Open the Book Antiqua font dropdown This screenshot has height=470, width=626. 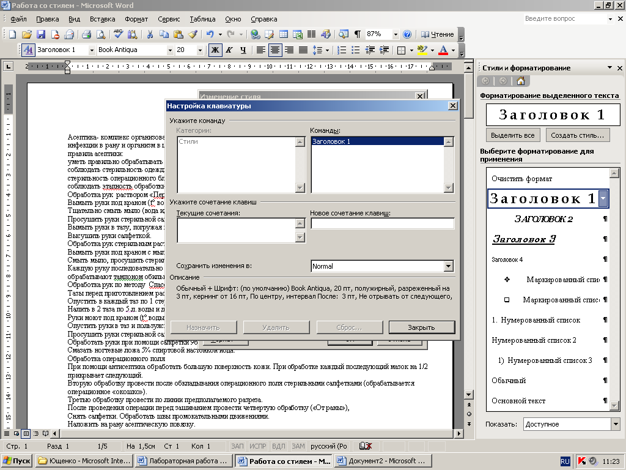(x=170, y=50)
